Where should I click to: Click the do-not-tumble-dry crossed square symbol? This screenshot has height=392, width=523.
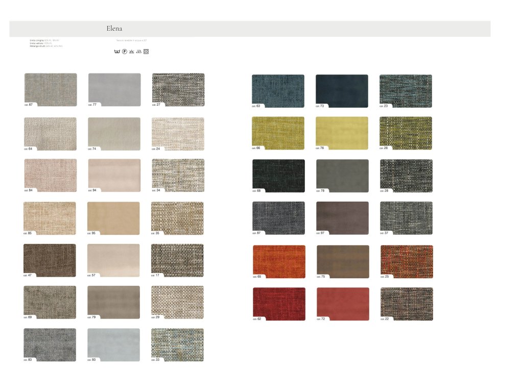(146, 52)
